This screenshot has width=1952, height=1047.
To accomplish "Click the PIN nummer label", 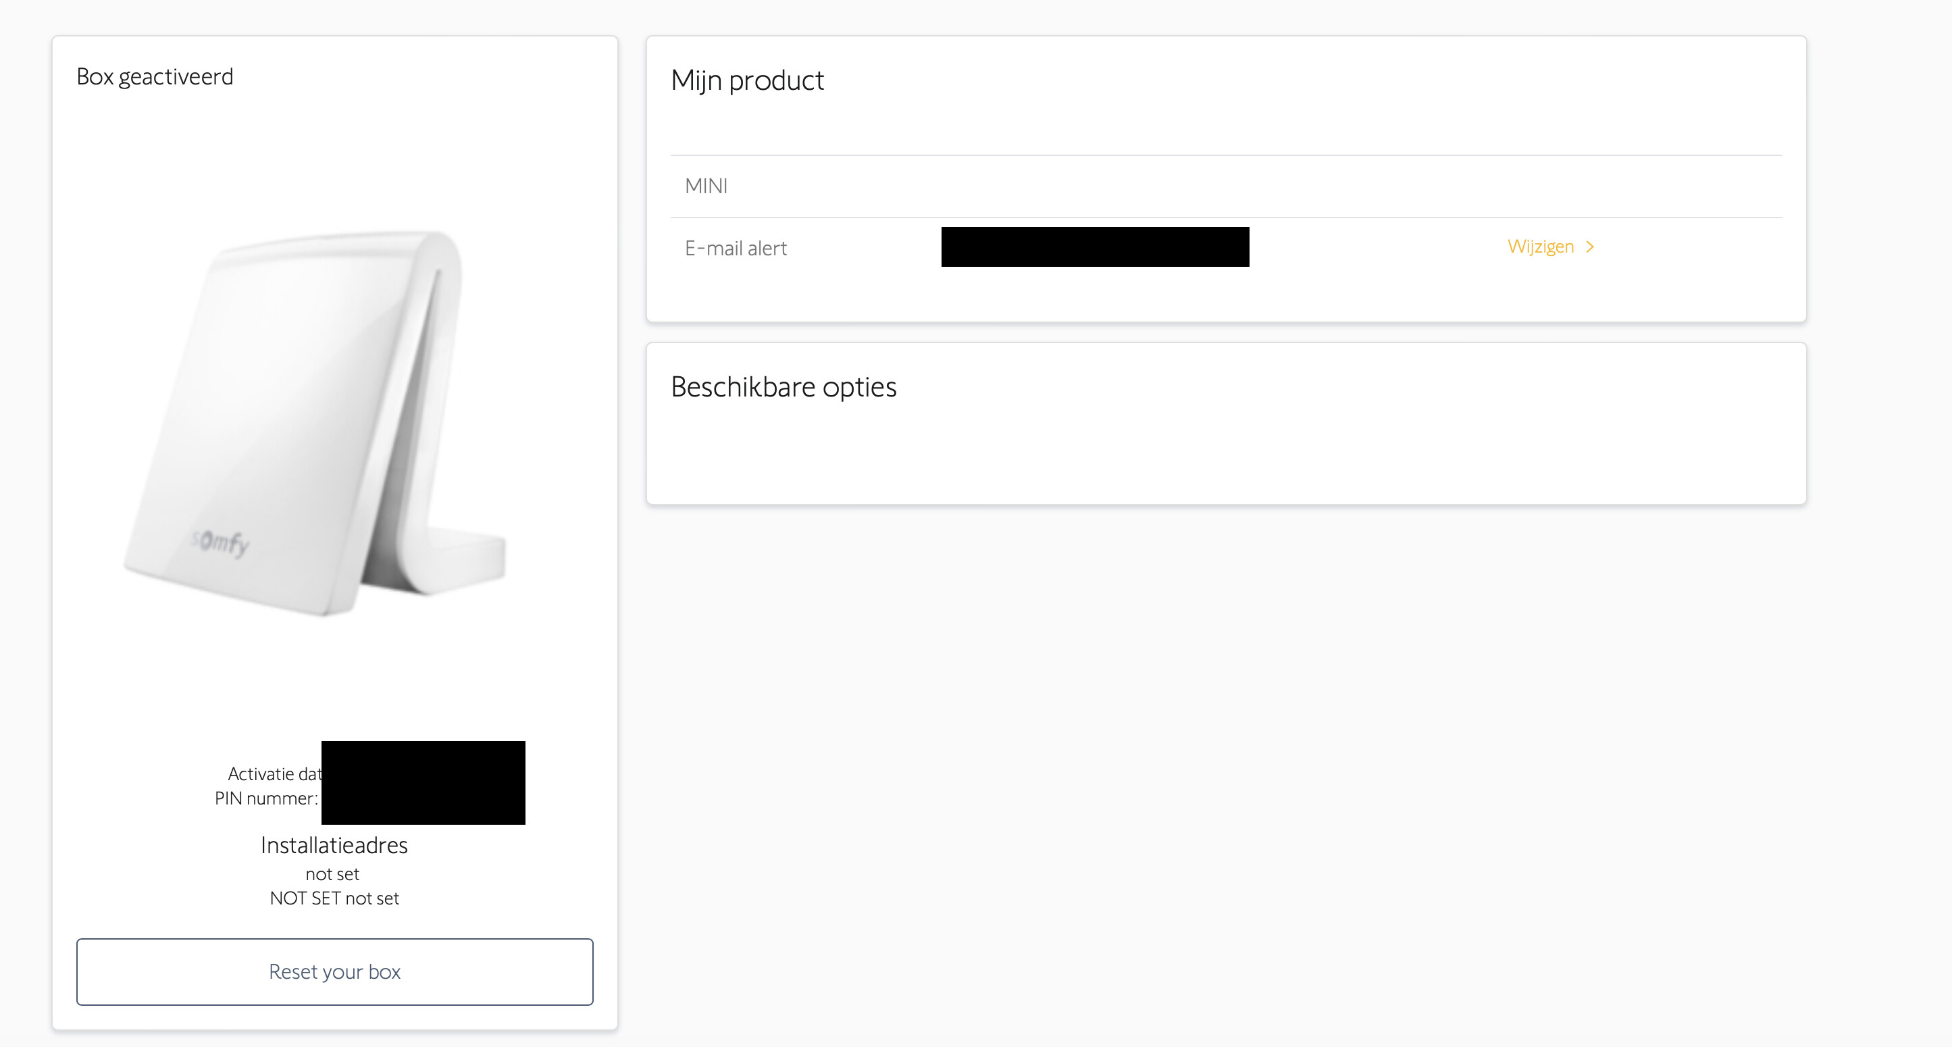I will tap(265, 798).
